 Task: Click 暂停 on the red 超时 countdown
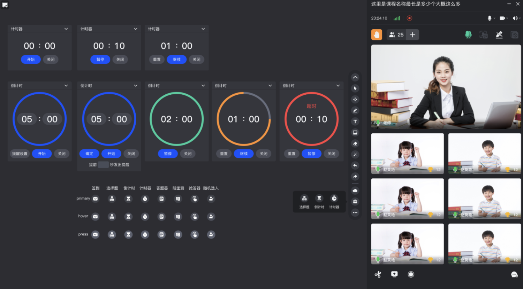(311, 154)
